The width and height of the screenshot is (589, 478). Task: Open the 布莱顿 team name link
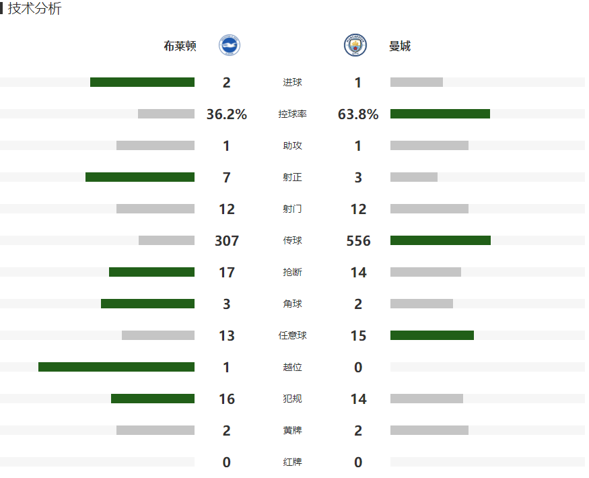(x=180, y=46)
